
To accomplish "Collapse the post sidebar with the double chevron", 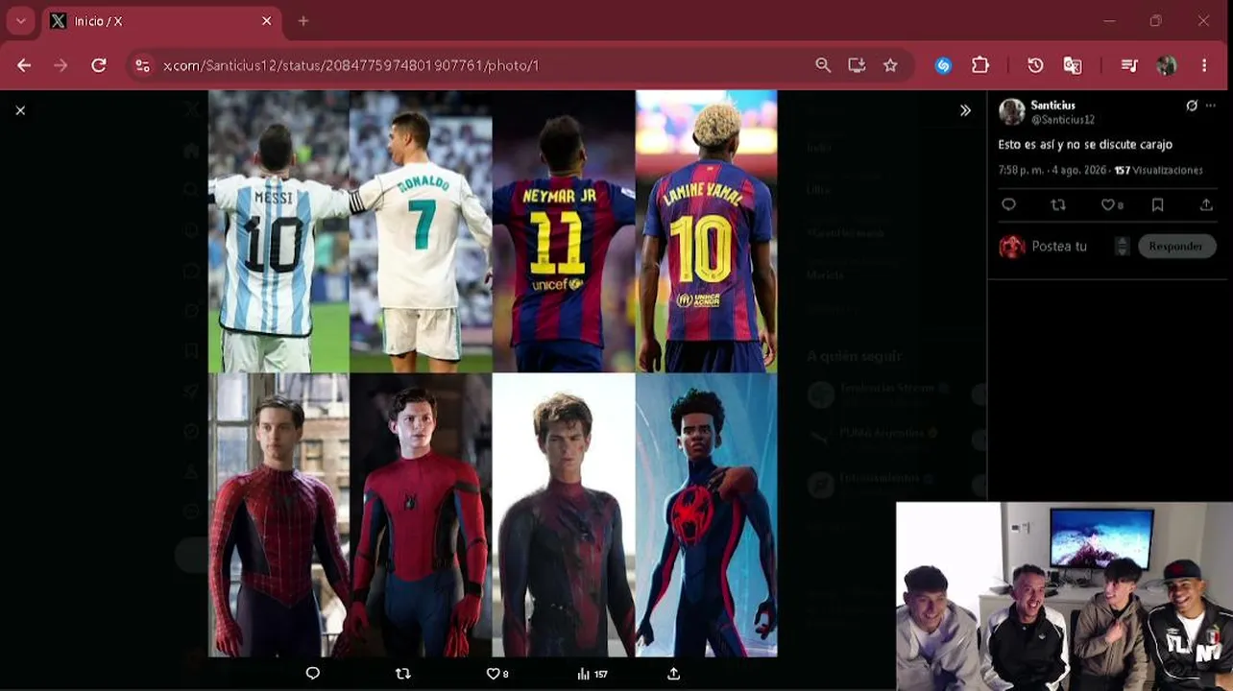I will coord(965,110).
